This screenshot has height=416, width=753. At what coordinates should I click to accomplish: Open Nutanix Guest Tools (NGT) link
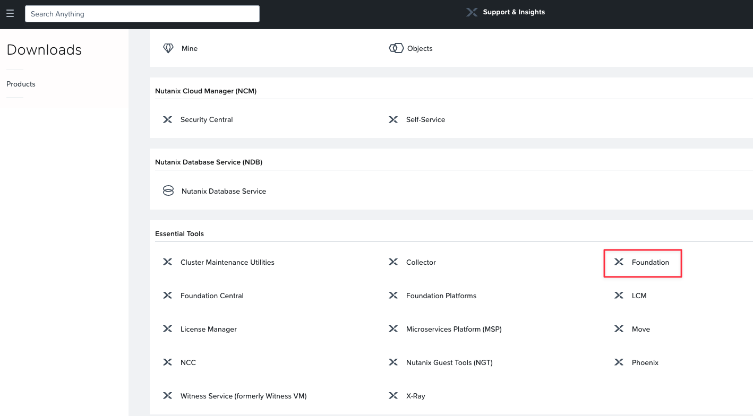coord(449,362)
